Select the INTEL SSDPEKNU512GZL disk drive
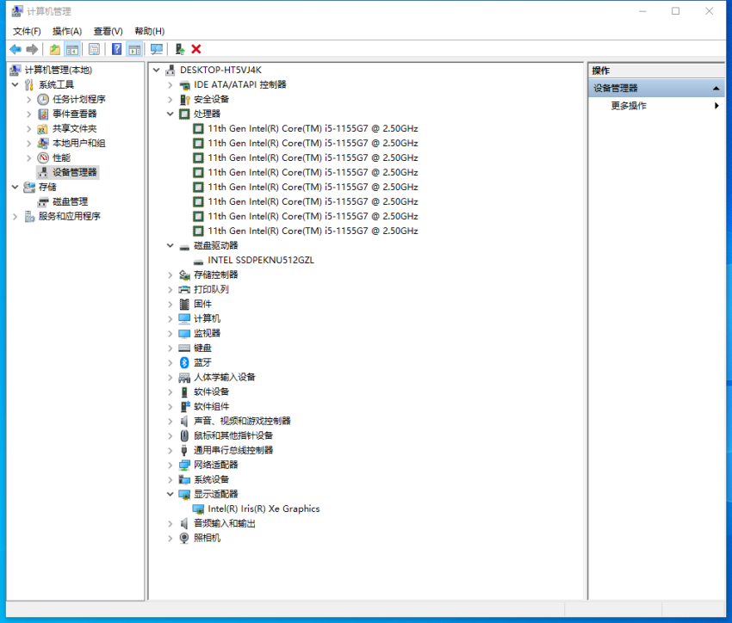The height and width of the screenshot is (623, 732). click(x=260, y=260)
